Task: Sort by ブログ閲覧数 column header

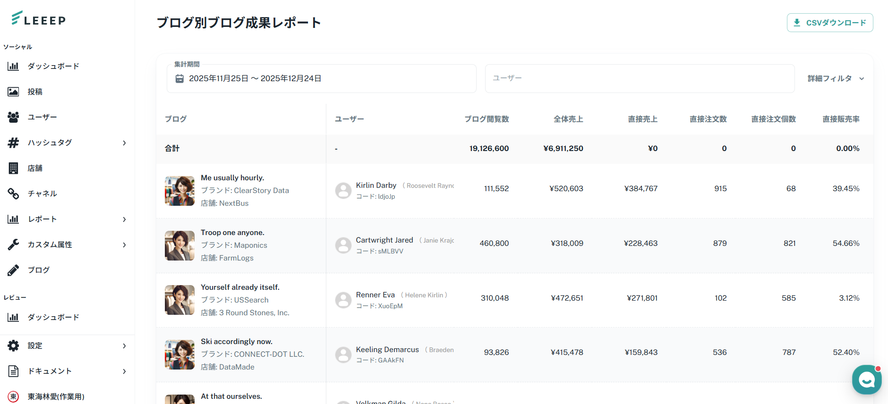Action: tap(486, 119)
